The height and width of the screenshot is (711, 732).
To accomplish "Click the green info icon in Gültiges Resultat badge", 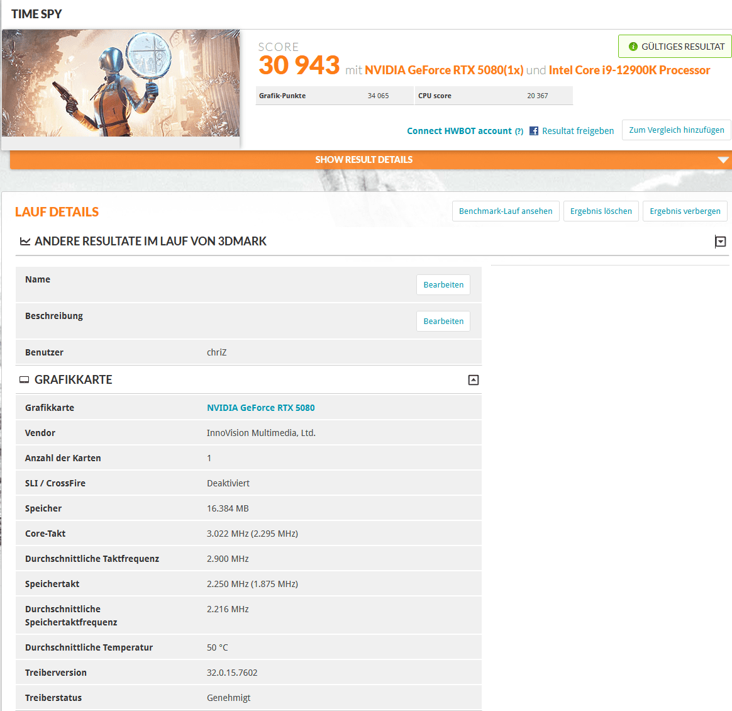I will [x=633, y=47].
